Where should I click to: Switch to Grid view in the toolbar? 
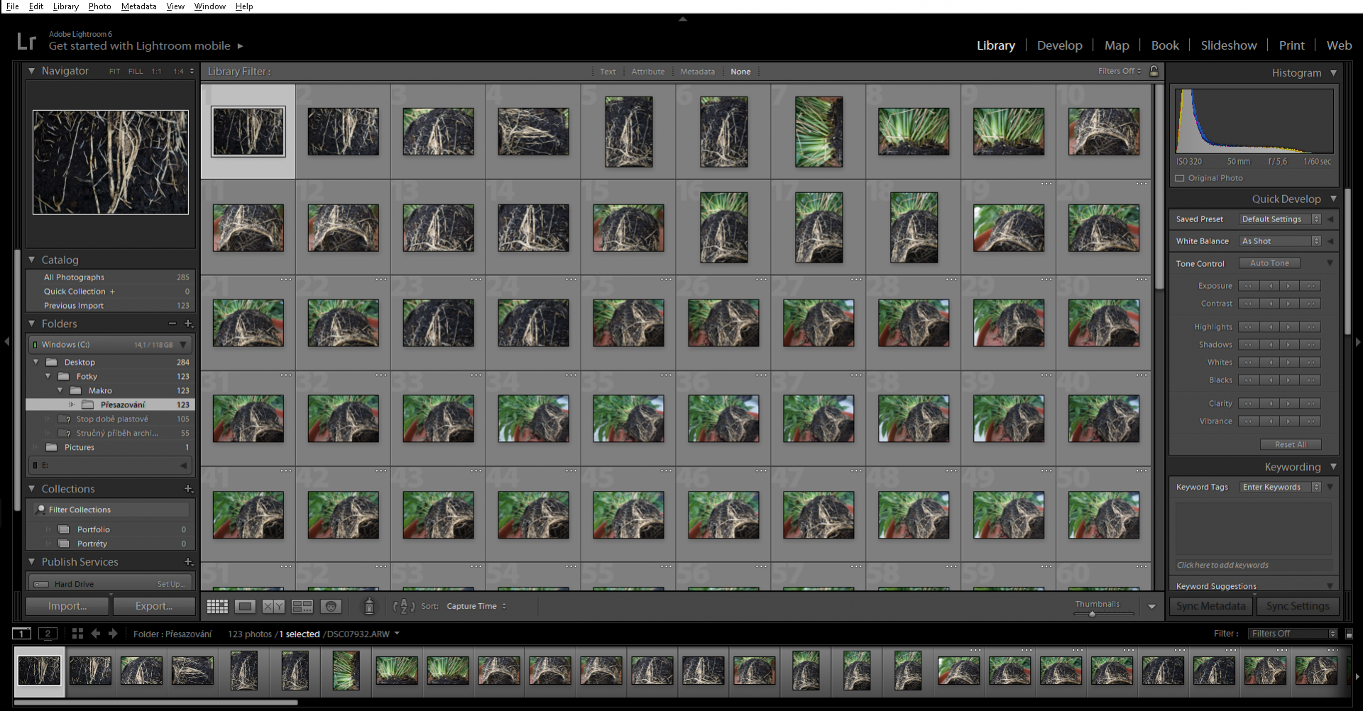(217, 606)
